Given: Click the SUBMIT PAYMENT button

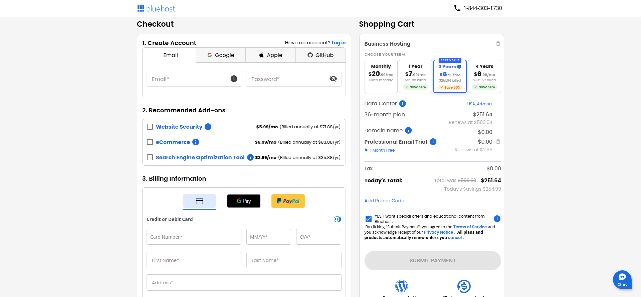Looking at the screenshot, I should point(433,261).
